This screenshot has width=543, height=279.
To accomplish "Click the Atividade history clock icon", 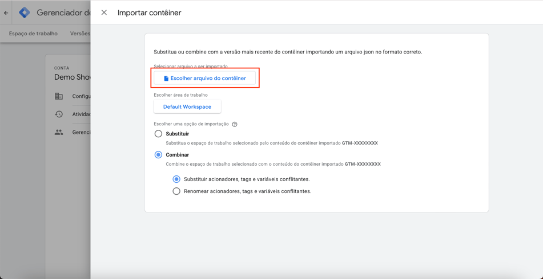I will coord(59,114).
